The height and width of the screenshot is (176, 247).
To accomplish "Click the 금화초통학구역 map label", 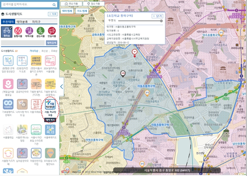I will 98,34.
